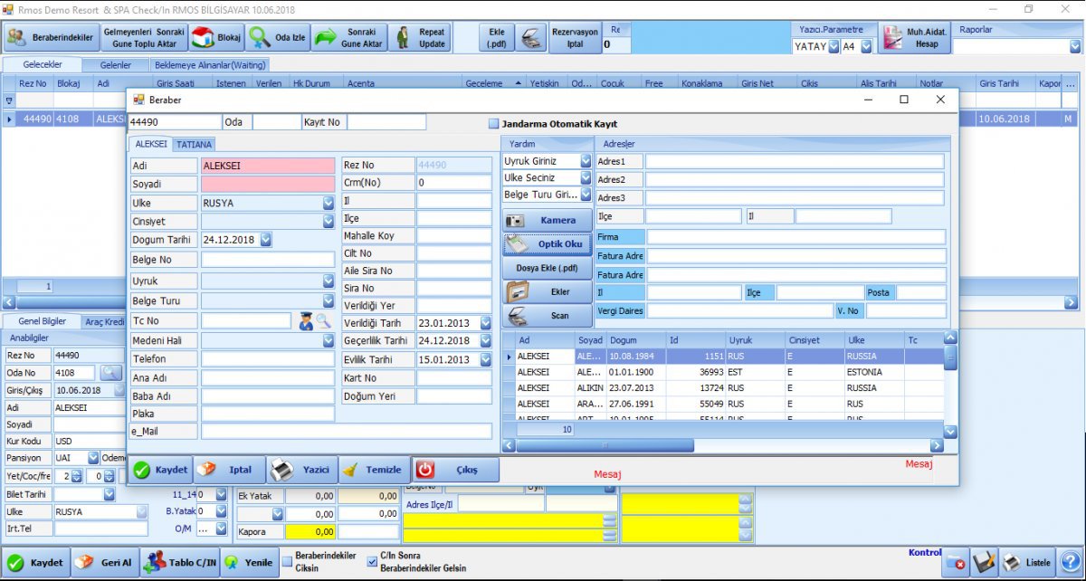Click the Temizle broom button
1086x581 pixels.
pyautogui.click(x=375, y=470)
